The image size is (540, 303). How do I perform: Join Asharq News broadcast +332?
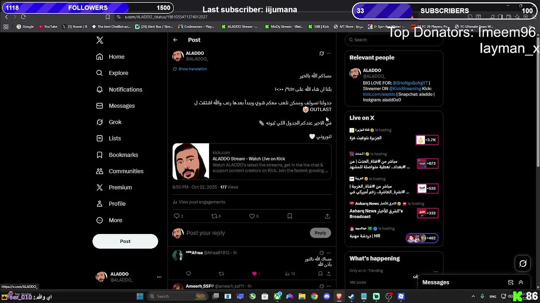(x=427, y=213)
